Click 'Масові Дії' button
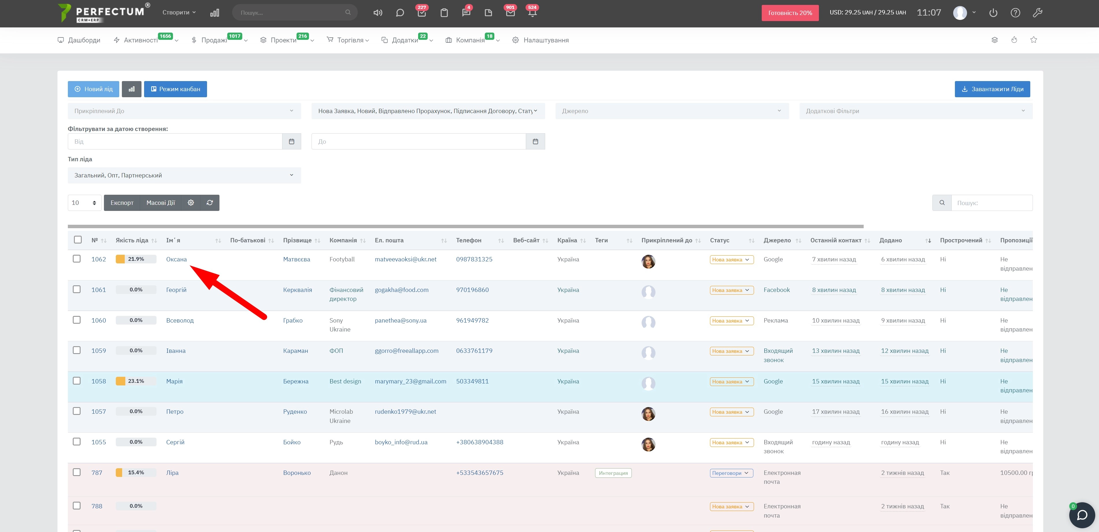1099x532 pixels. 161,203
